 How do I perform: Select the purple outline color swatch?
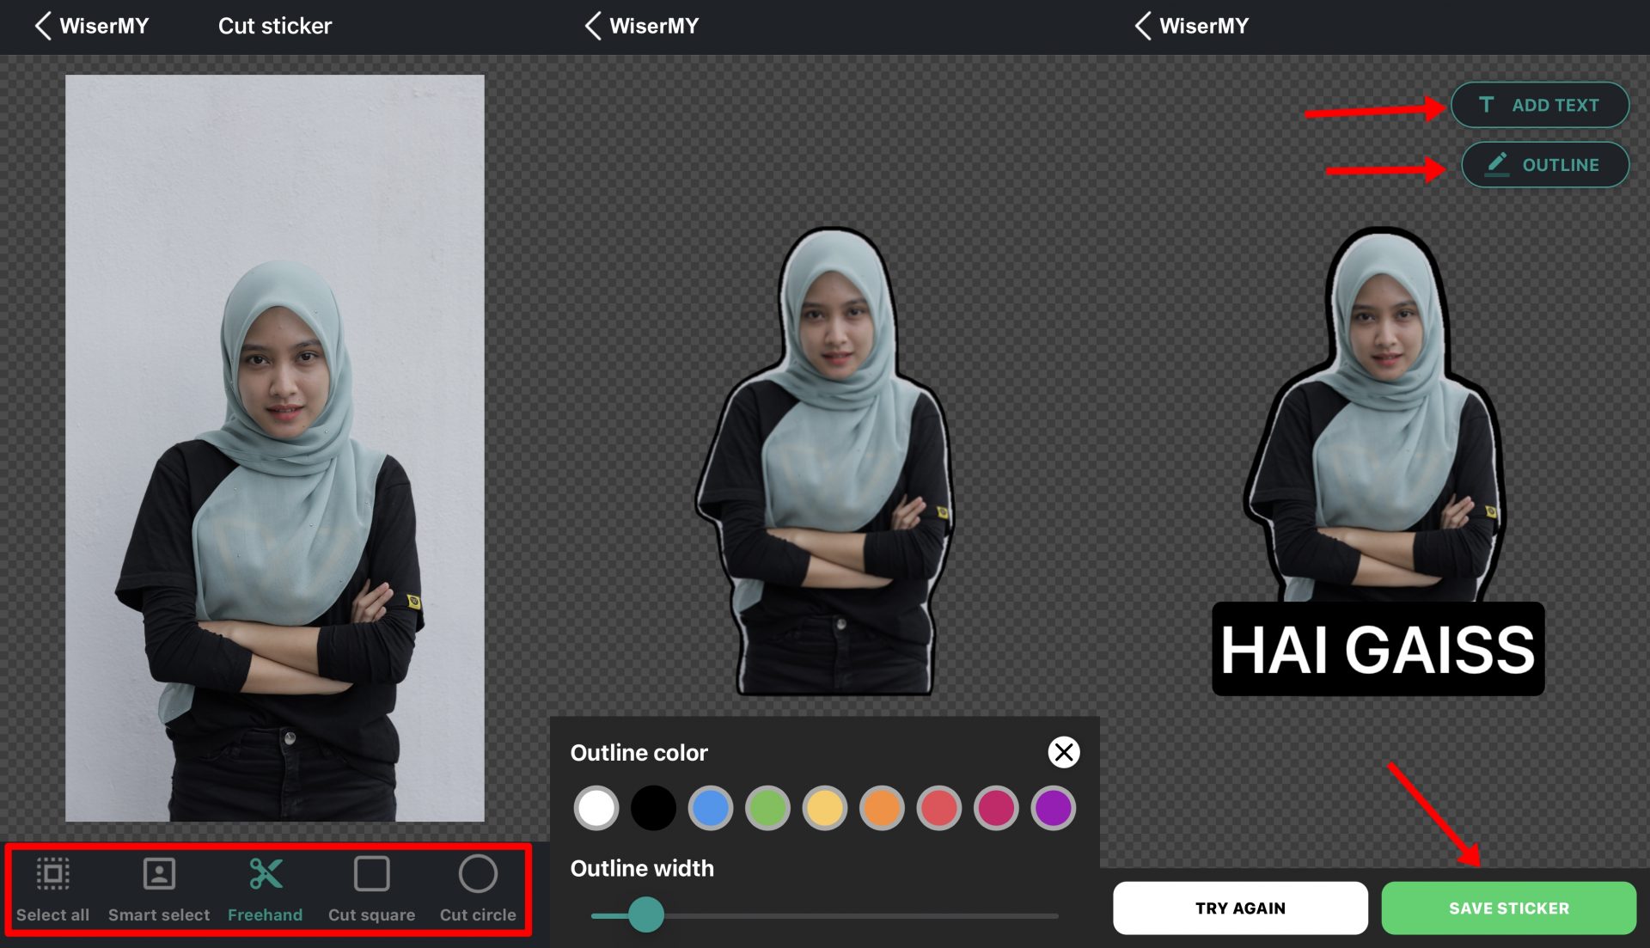[1053, 808]
